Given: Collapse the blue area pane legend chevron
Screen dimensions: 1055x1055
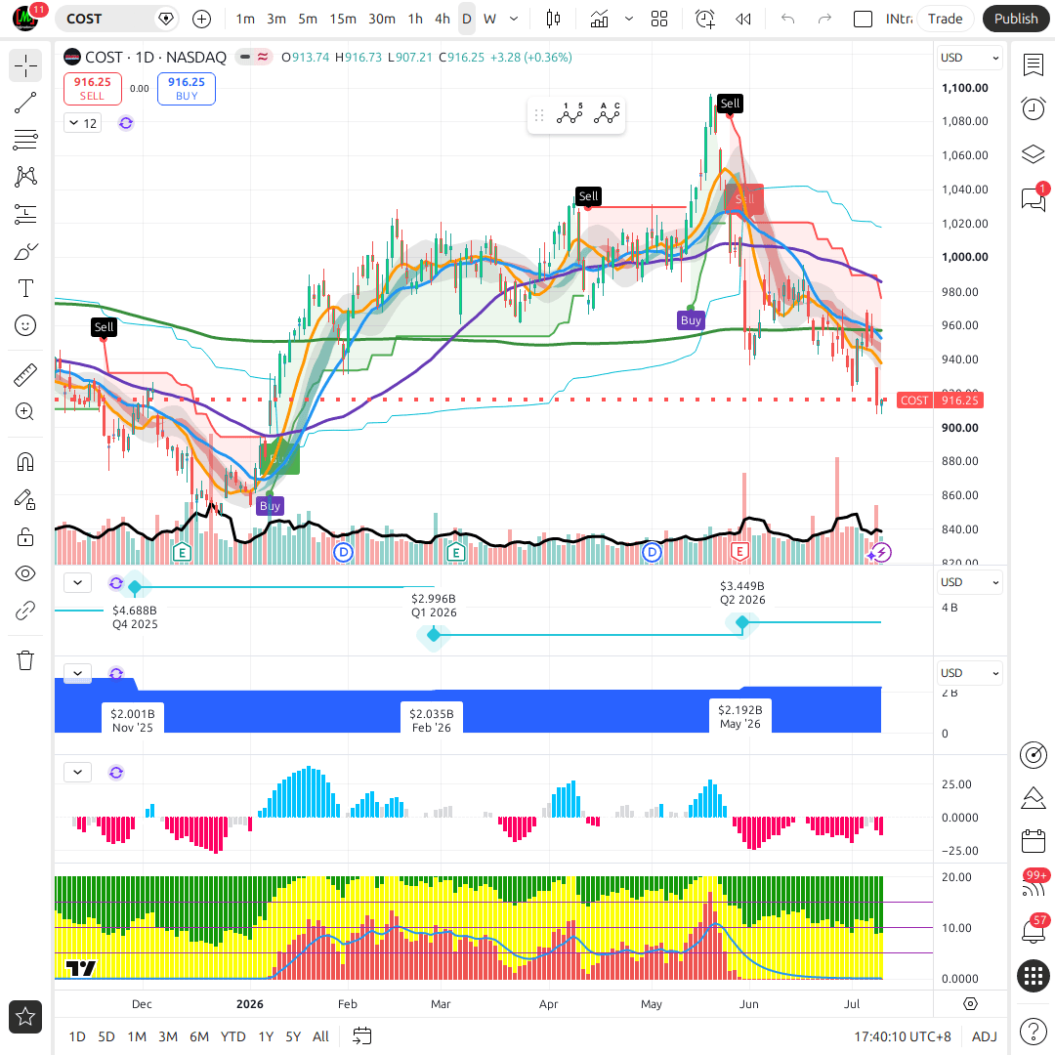Looking at the screenshot, I should click(x=77, y=673).
